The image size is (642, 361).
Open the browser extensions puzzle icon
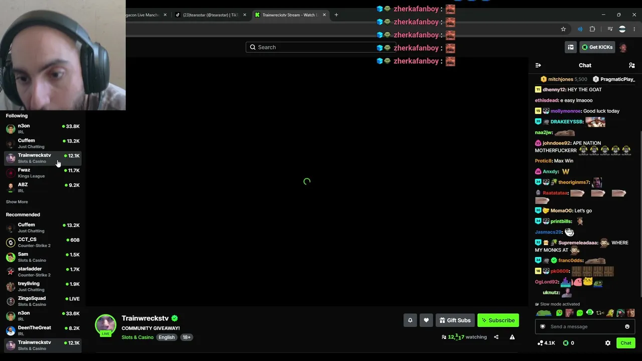point(592,29)
